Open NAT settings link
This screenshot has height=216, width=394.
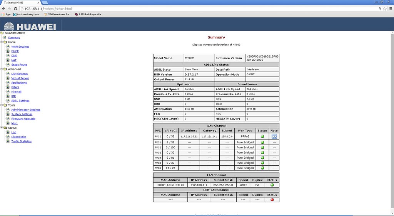[x=14, y=60]
